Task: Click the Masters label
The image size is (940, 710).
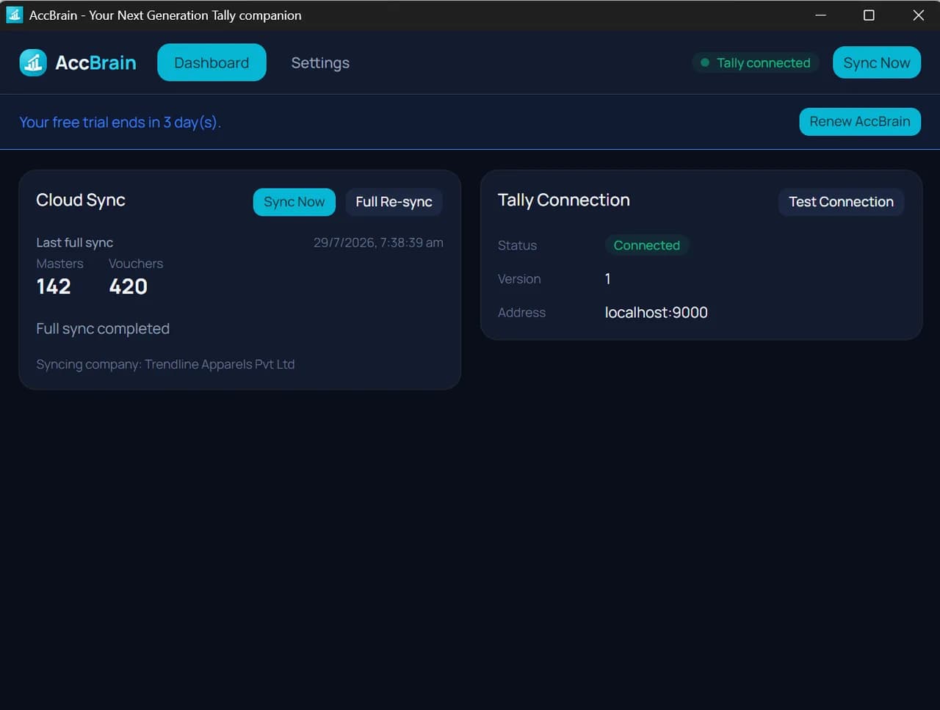Action: pos(59,264)
